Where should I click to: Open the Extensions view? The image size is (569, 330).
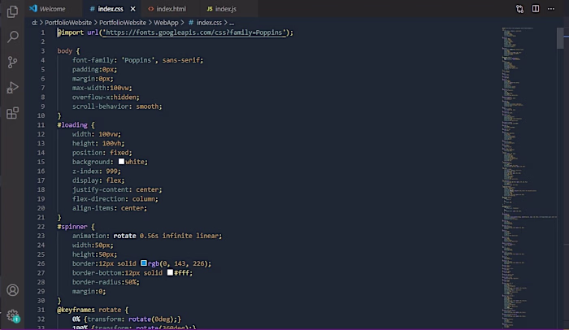[12, 113]
